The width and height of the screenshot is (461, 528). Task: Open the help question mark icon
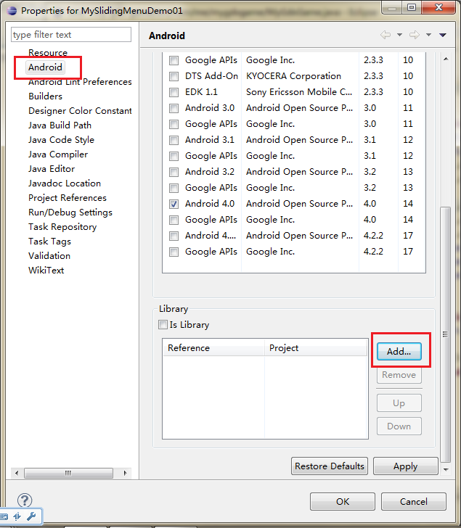25,500
